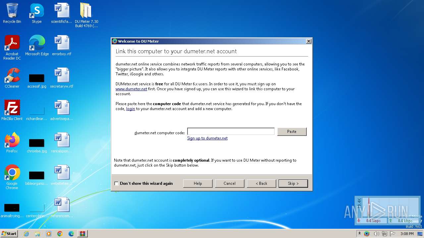Select the DU Meter 7.30 Build folder
Viewport: 424px width, 238px height.
86,15
